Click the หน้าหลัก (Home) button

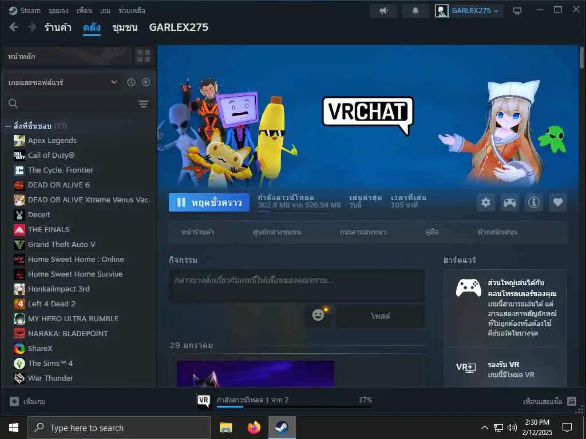tap(68, 57)
